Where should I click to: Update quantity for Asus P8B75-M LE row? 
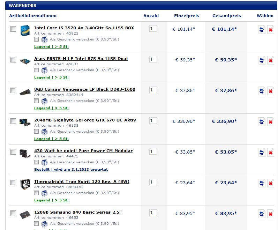click(262, 60)
